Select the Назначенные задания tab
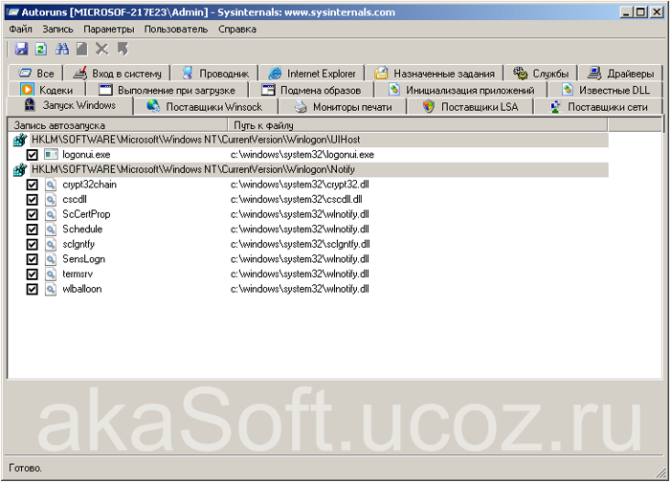This screenshot has width=670, height=482. (x=435, y=74)
